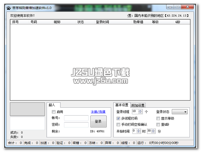Screen dimensions: 201x152
Task: Click the 勋章墙 column header
Action: (141, 22)
